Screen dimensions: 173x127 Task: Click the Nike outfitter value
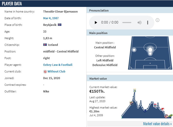[x=46, y=91]
